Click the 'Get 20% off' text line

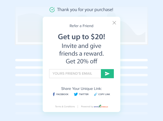pos(82,61)
